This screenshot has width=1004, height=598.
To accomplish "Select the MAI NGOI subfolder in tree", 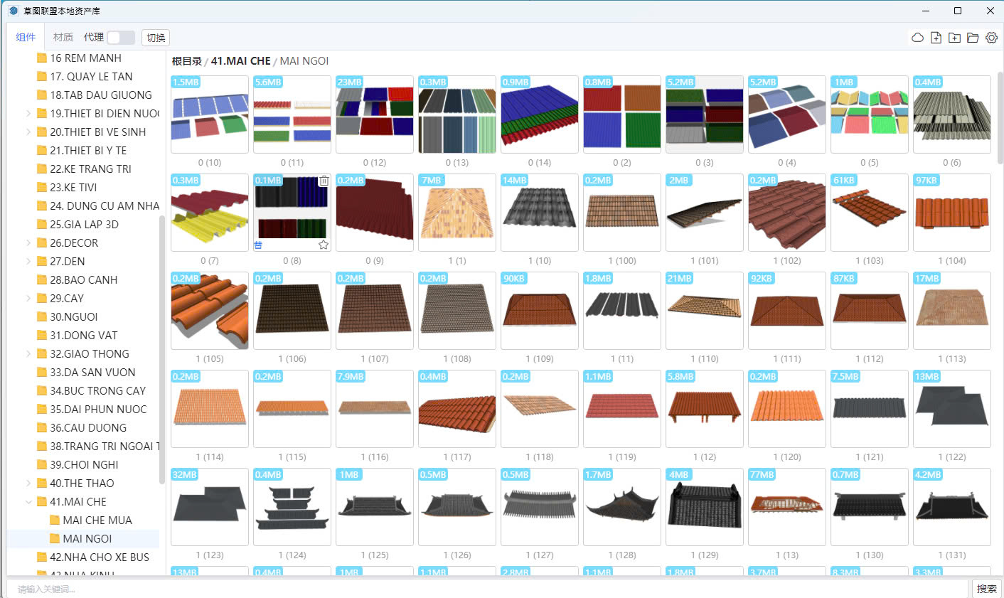I will pos(87,538).
